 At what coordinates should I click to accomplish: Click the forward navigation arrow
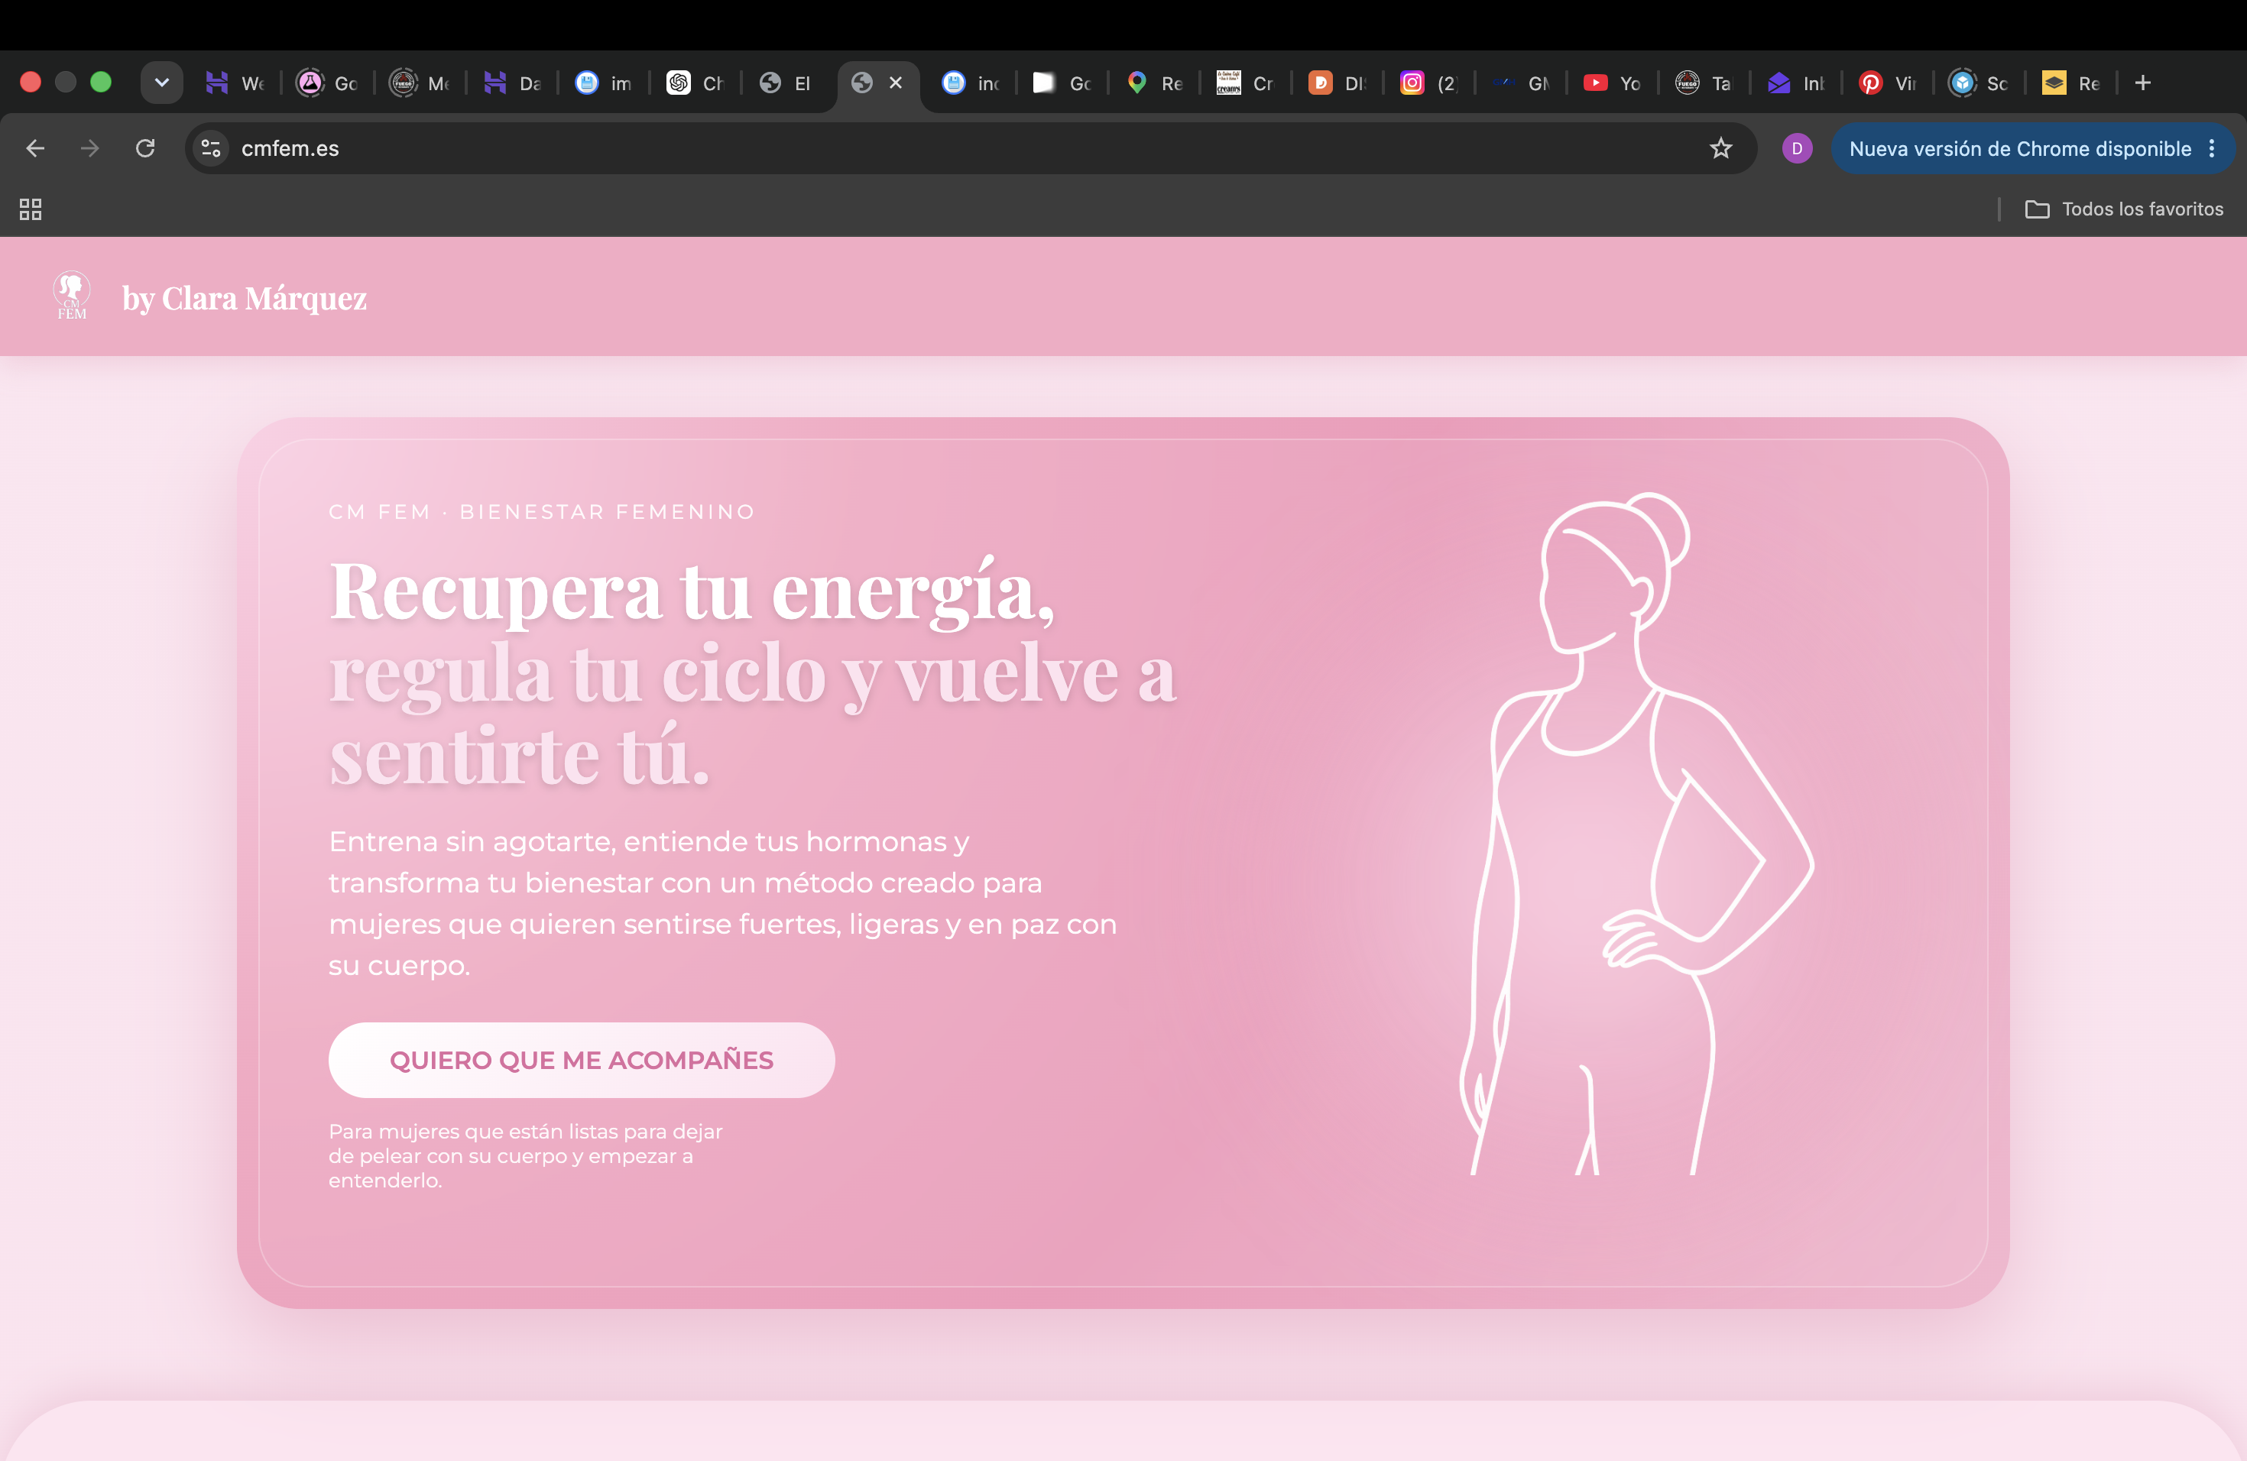(89, 148)
